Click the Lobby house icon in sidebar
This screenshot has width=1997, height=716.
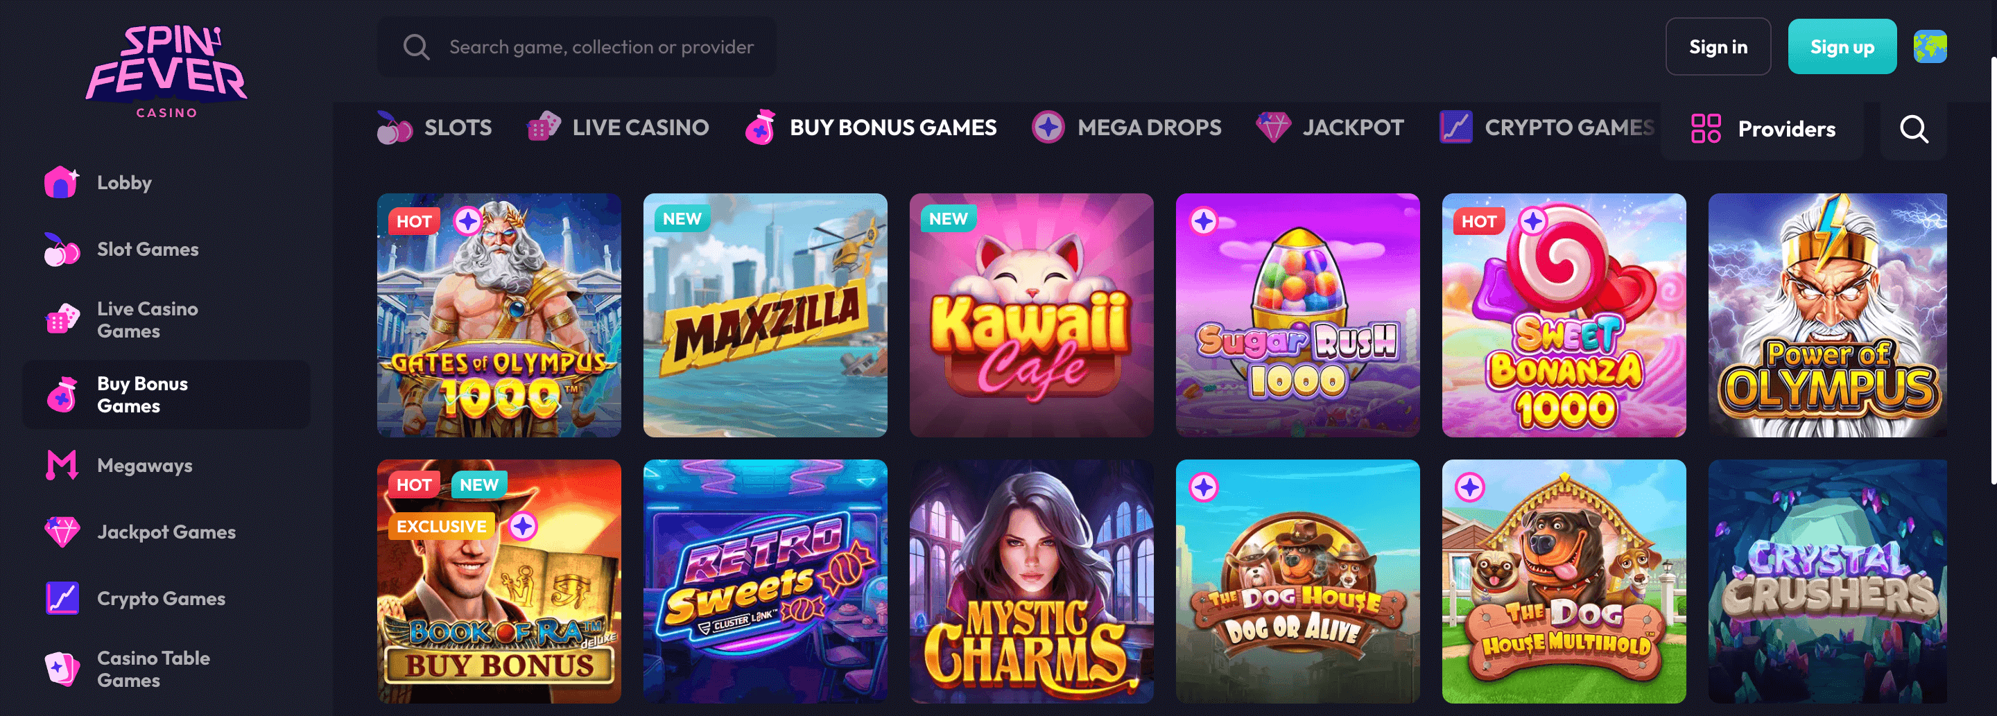(x=61, y=183)
